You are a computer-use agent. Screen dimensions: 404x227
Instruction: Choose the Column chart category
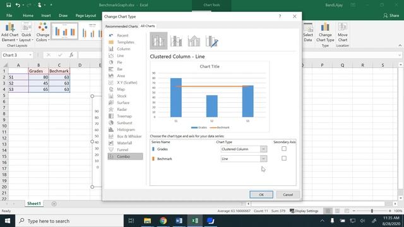(125, 49)
